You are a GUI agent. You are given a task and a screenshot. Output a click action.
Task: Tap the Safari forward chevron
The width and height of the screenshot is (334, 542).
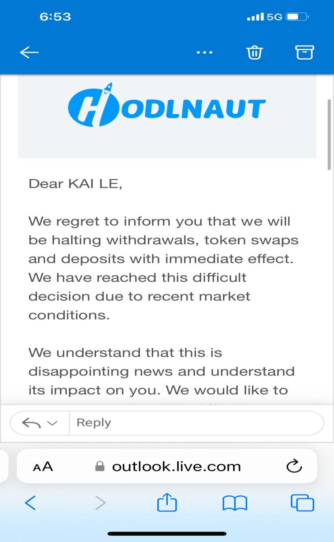(100, 503)
